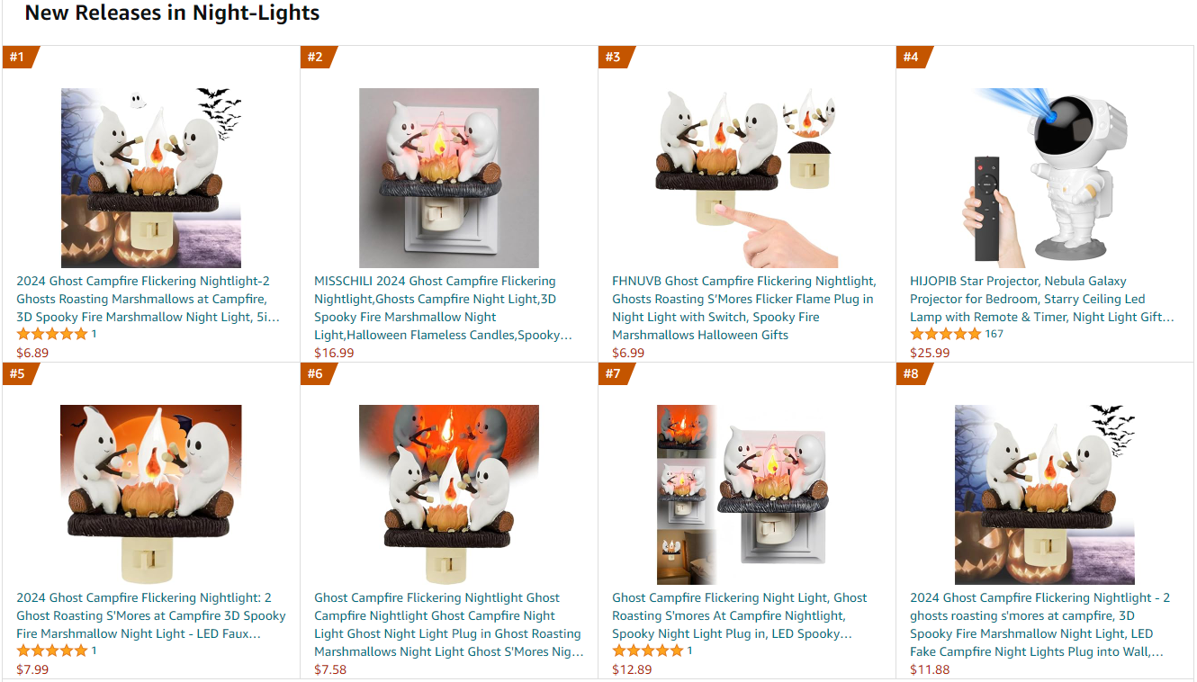The height and width of the screenshot is (682, 1197).
Task: Select the #4 rank badge
Action: [x=912, y=57]
